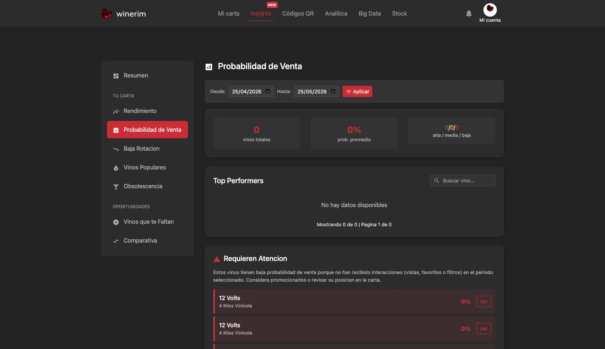Click the TU CARTA section label
Viewport: 605px width, 349px height.
[x=123, y=96]
